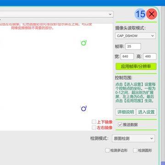165x165 pixels.
Task: Click the width field showing 640
Action: point(127,56)
